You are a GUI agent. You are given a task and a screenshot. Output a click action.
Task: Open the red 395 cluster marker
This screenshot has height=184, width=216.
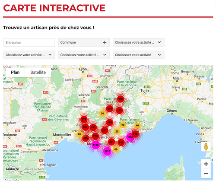click(x=86, y=138)
